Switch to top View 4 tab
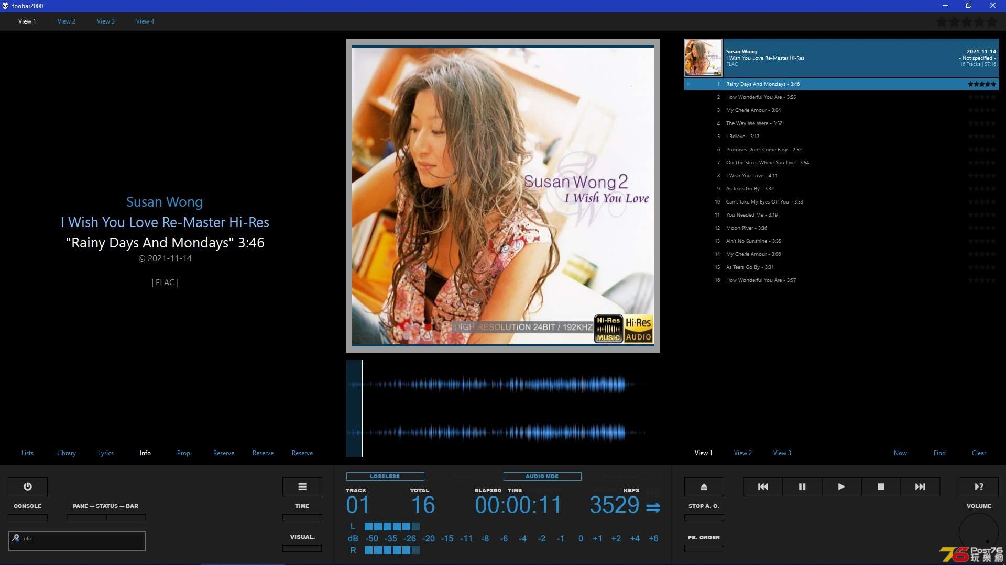Viewport: 1006px width, 565px height. pos(145,21)
